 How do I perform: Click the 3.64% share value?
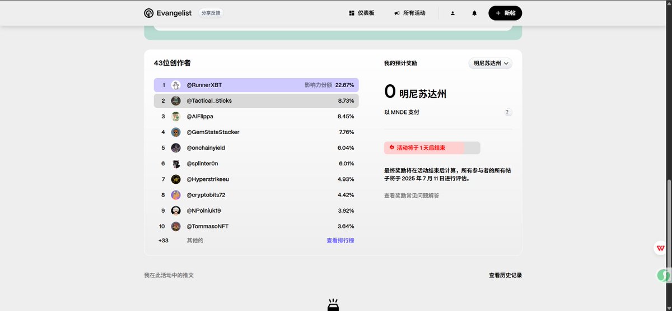[346, 226]
